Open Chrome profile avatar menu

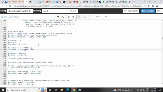(x=157, y=6)
